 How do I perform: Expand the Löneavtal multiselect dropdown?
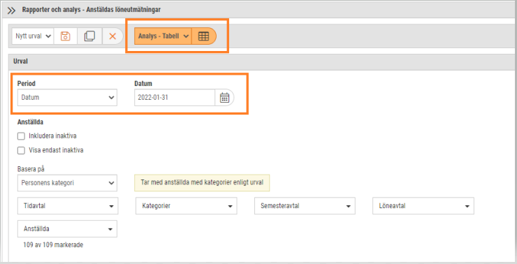423,206
